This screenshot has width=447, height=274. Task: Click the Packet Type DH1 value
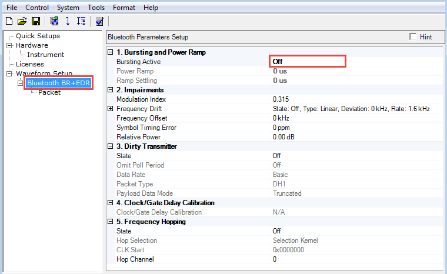tap(279, 184)
